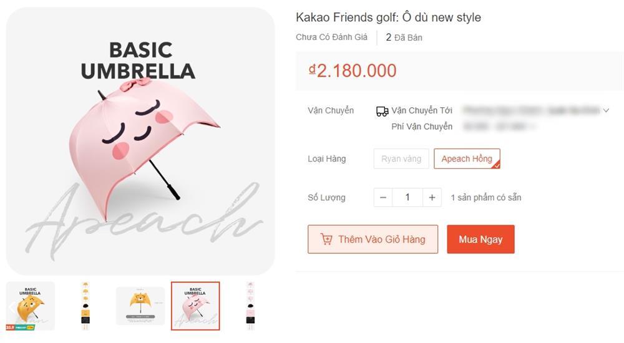This screenshot has height=343, width=624.
Task: Click the checkmark corner on Apeach Hồng
Action: tap(496, 165)
